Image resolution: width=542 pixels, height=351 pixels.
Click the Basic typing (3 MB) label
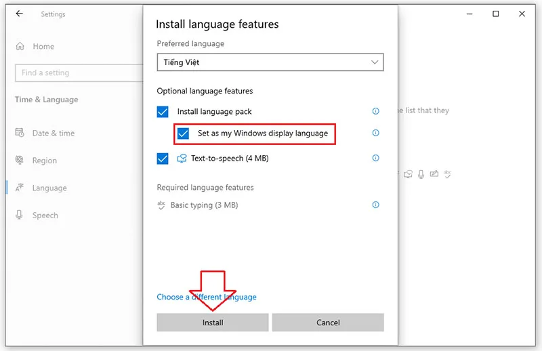tap(205, 205)
